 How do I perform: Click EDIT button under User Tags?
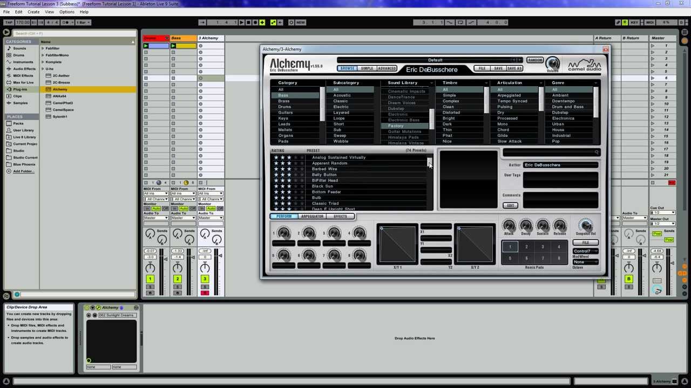(510, 205)
